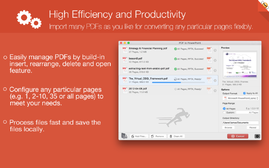Image resolution: width=269 pixels, height=168 pixels.
Task: Click green success checkmark for lesson8.pdf
Action: 175,59
